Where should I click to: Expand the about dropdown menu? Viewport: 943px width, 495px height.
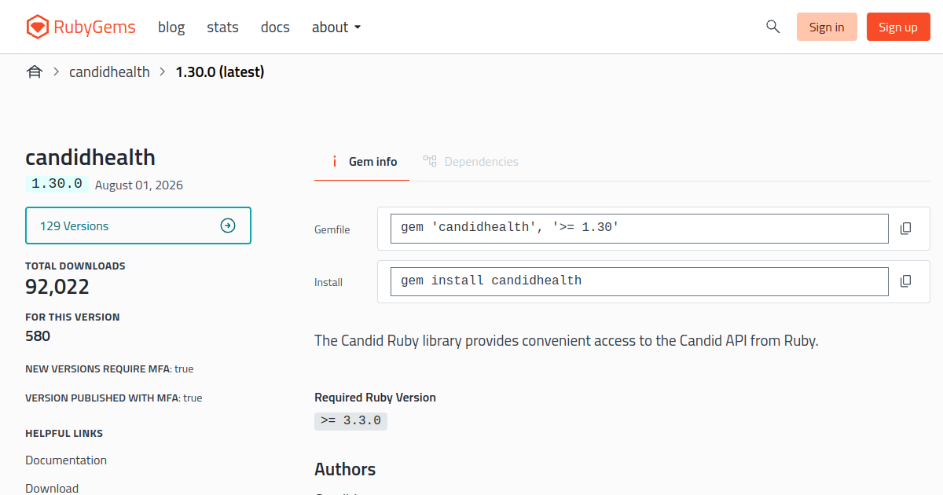pos(336,27)
